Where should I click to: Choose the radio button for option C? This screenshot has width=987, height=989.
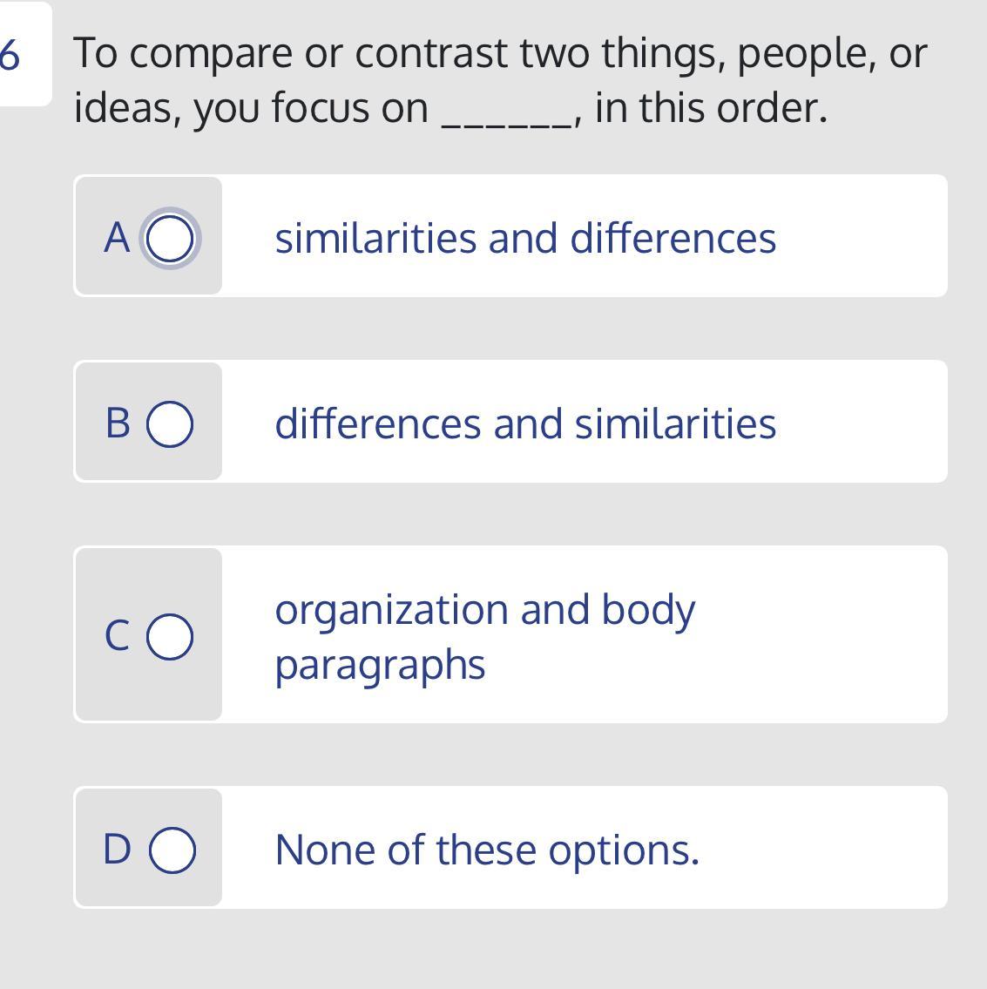click(170, 636)
